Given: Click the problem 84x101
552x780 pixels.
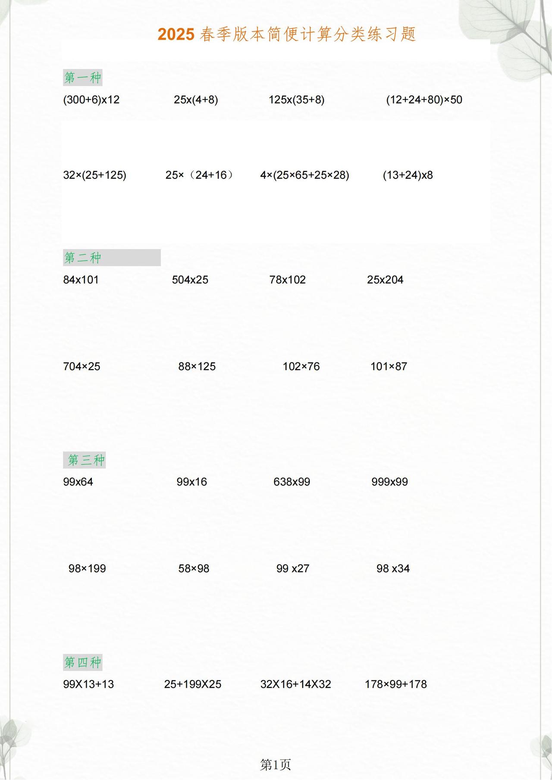Looking at the screenshot, I should click(81, 280).
